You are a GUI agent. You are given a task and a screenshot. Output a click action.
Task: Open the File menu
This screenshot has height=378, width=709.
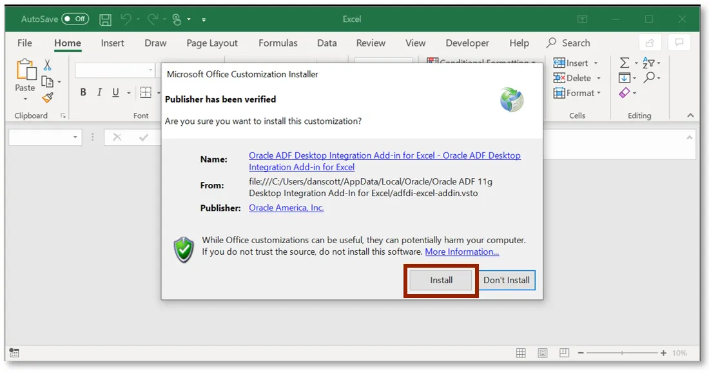point(24,43)
